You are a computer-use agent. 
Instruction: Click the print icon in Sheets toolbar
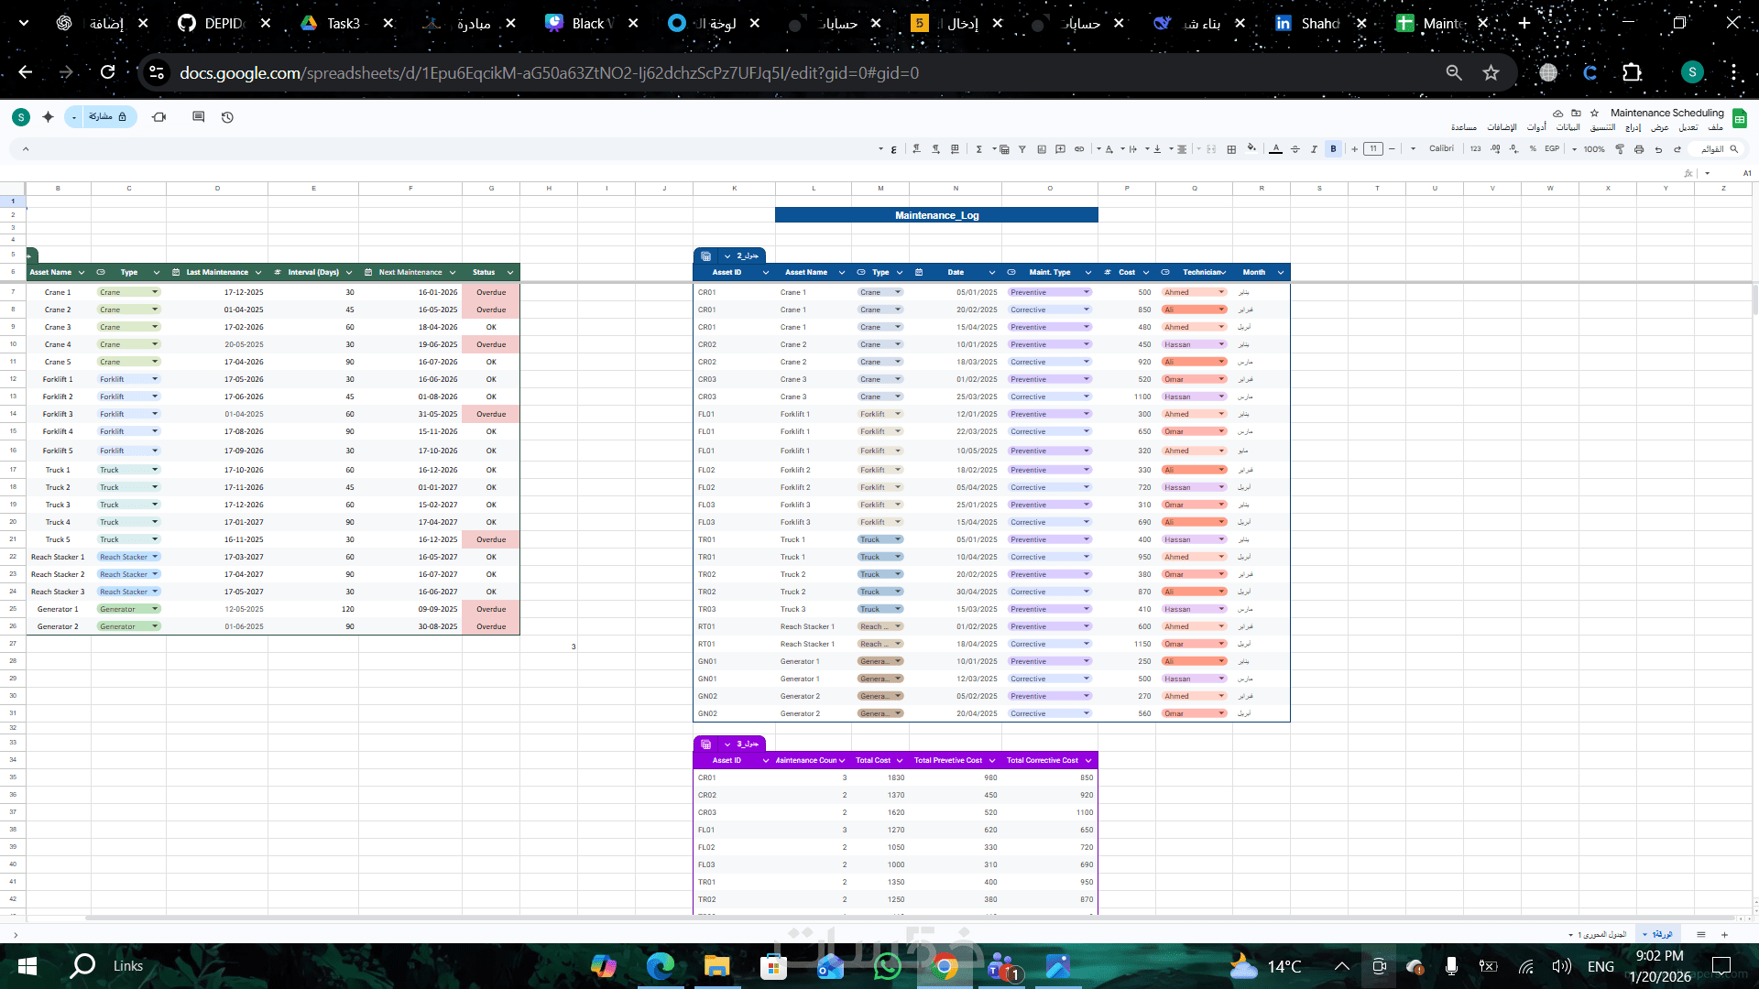point(1639,148)
